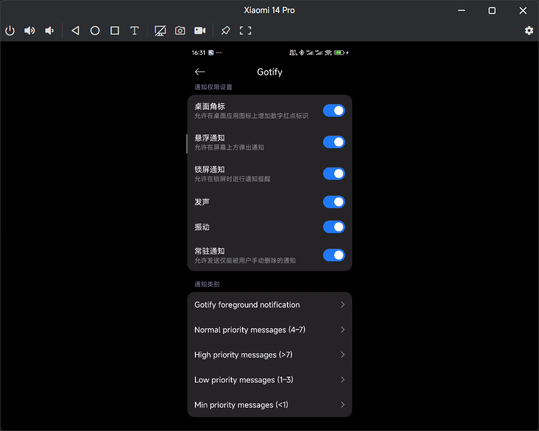
Task: Open High priority messages (>7) chevron
Action: (343, 355)
